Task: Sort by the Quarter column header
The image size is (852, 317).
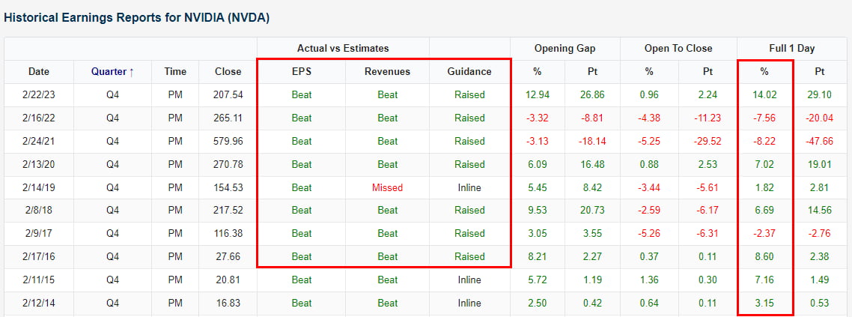Action: click(112, 71)
